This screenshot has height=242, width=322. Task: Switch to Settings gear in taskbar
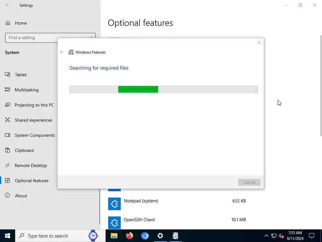pos(160,236)
